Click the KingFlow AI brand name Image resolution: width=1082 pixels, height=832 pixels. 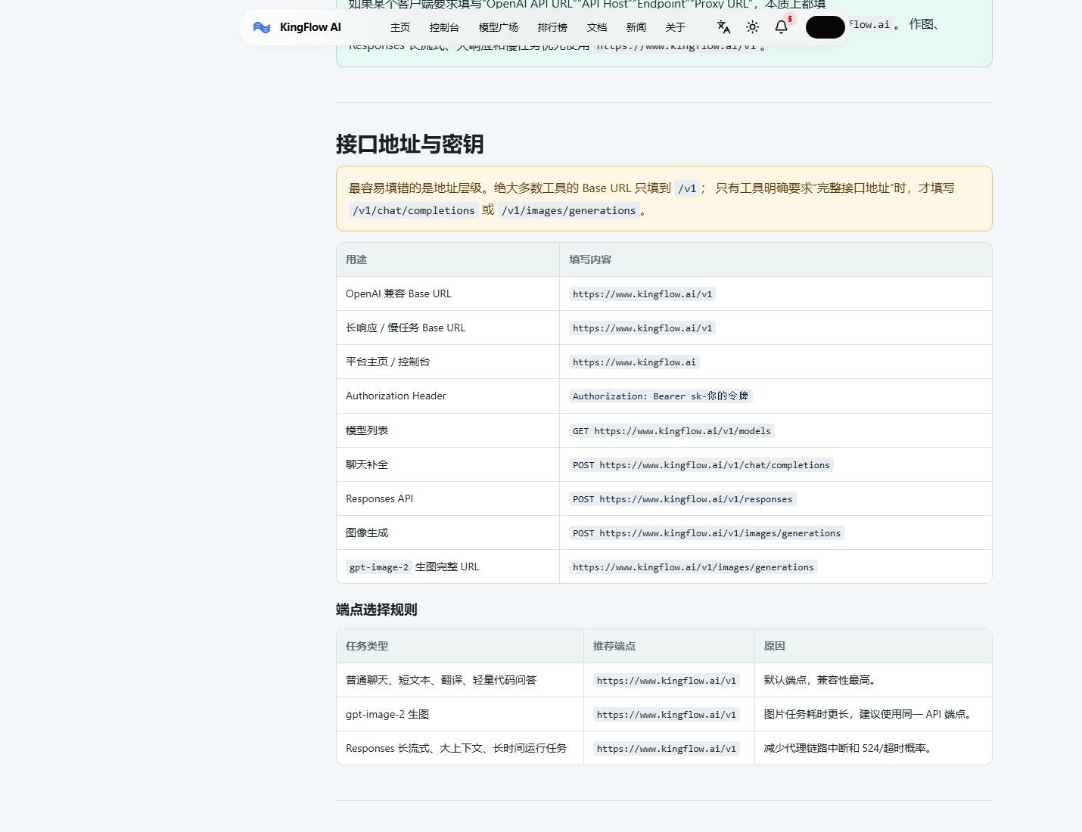tap(310, 27)
